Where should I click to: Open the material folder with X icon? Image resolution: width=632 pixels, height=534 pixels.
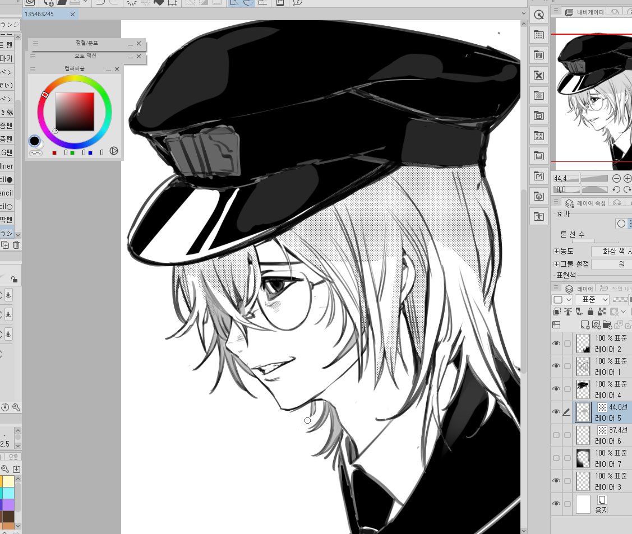pyautogui.click(x=539, y=75)
